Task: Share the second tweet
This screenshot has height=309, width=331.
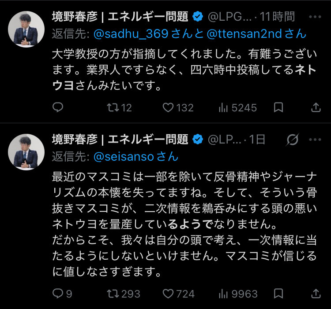Action: point(316,293)
